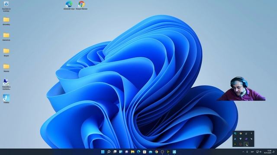
Task: Select the blue letter-f shortcut on desktop
Action: point(6,99)
